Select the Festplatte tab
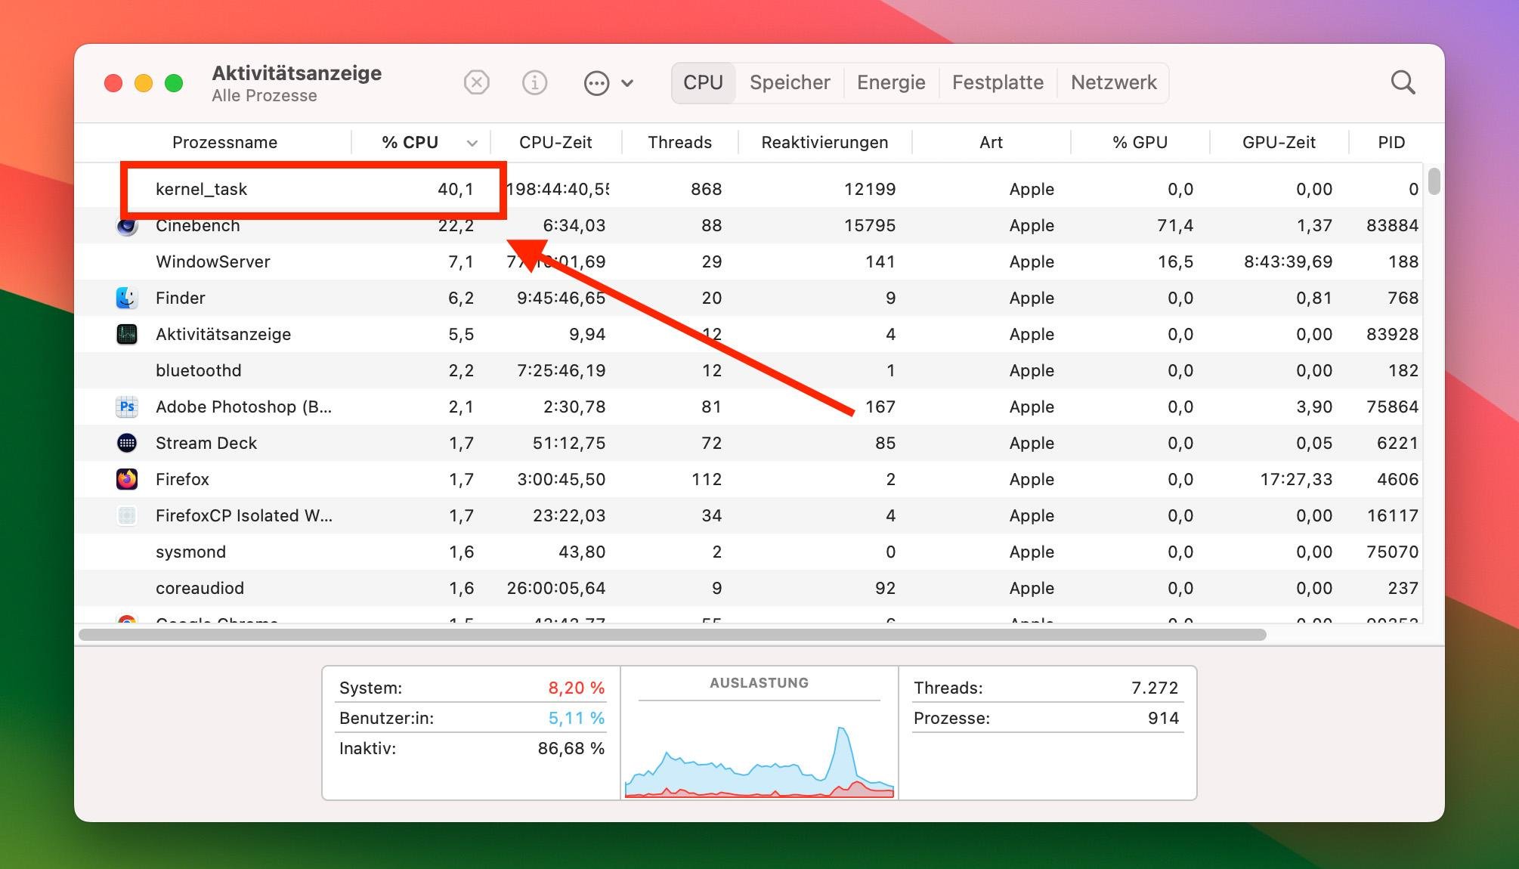The image size is (1519, 869). coord(998,82)
